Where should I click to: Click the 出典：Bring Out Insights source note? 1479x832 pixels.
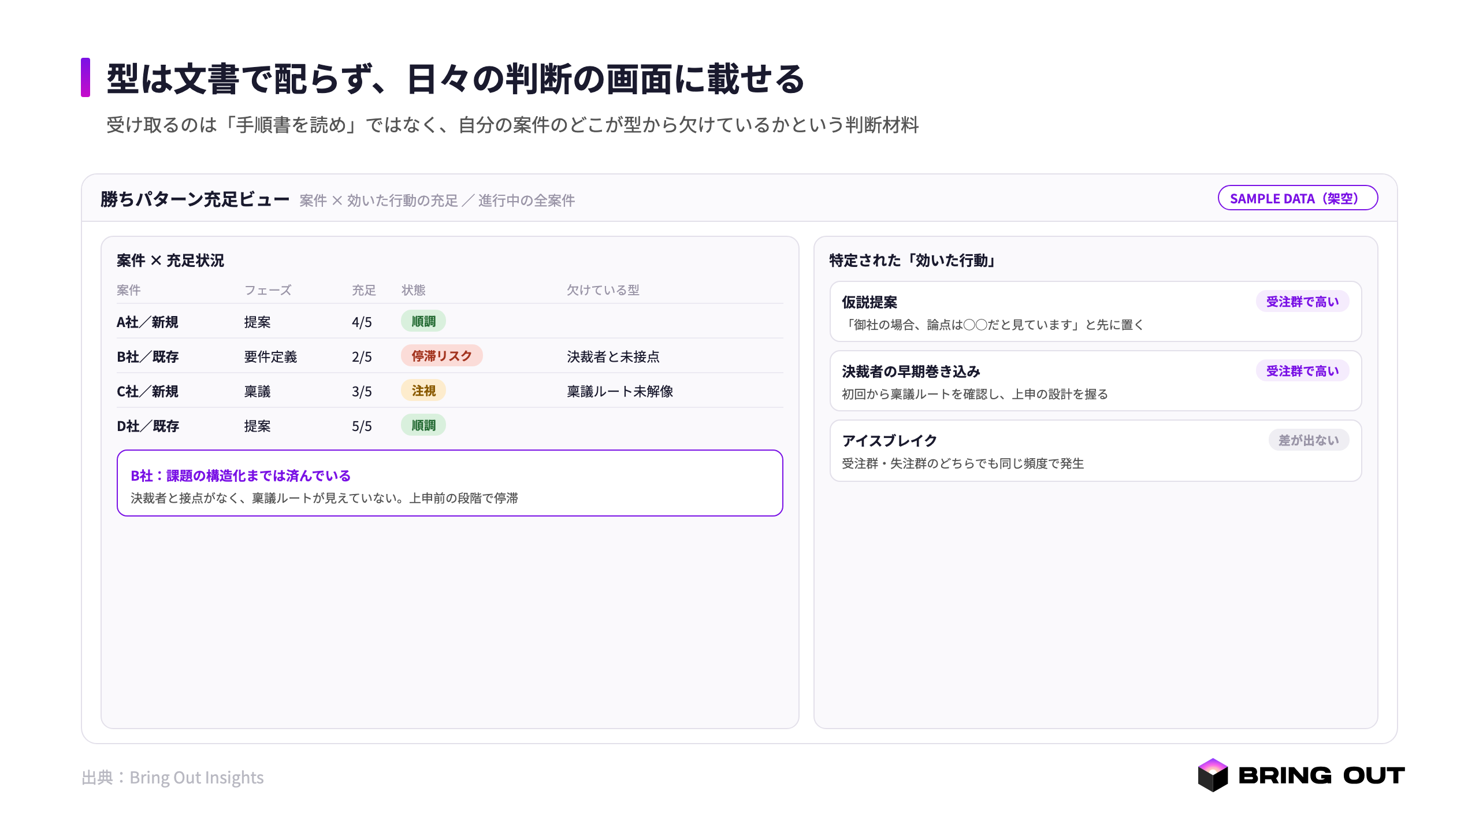(x=172, y=778)
